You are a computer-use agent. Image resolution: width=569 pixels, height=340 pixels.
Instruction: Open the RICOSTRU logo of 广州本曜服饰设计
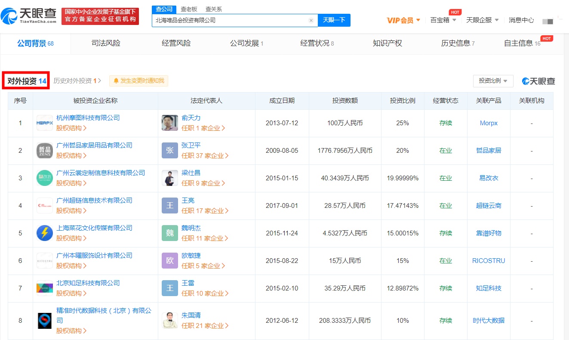point(45,261)
